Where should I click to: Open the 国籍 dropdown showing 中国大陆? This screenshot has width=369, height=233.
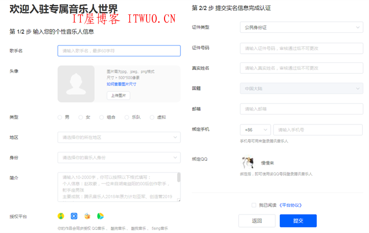point(301,89)
